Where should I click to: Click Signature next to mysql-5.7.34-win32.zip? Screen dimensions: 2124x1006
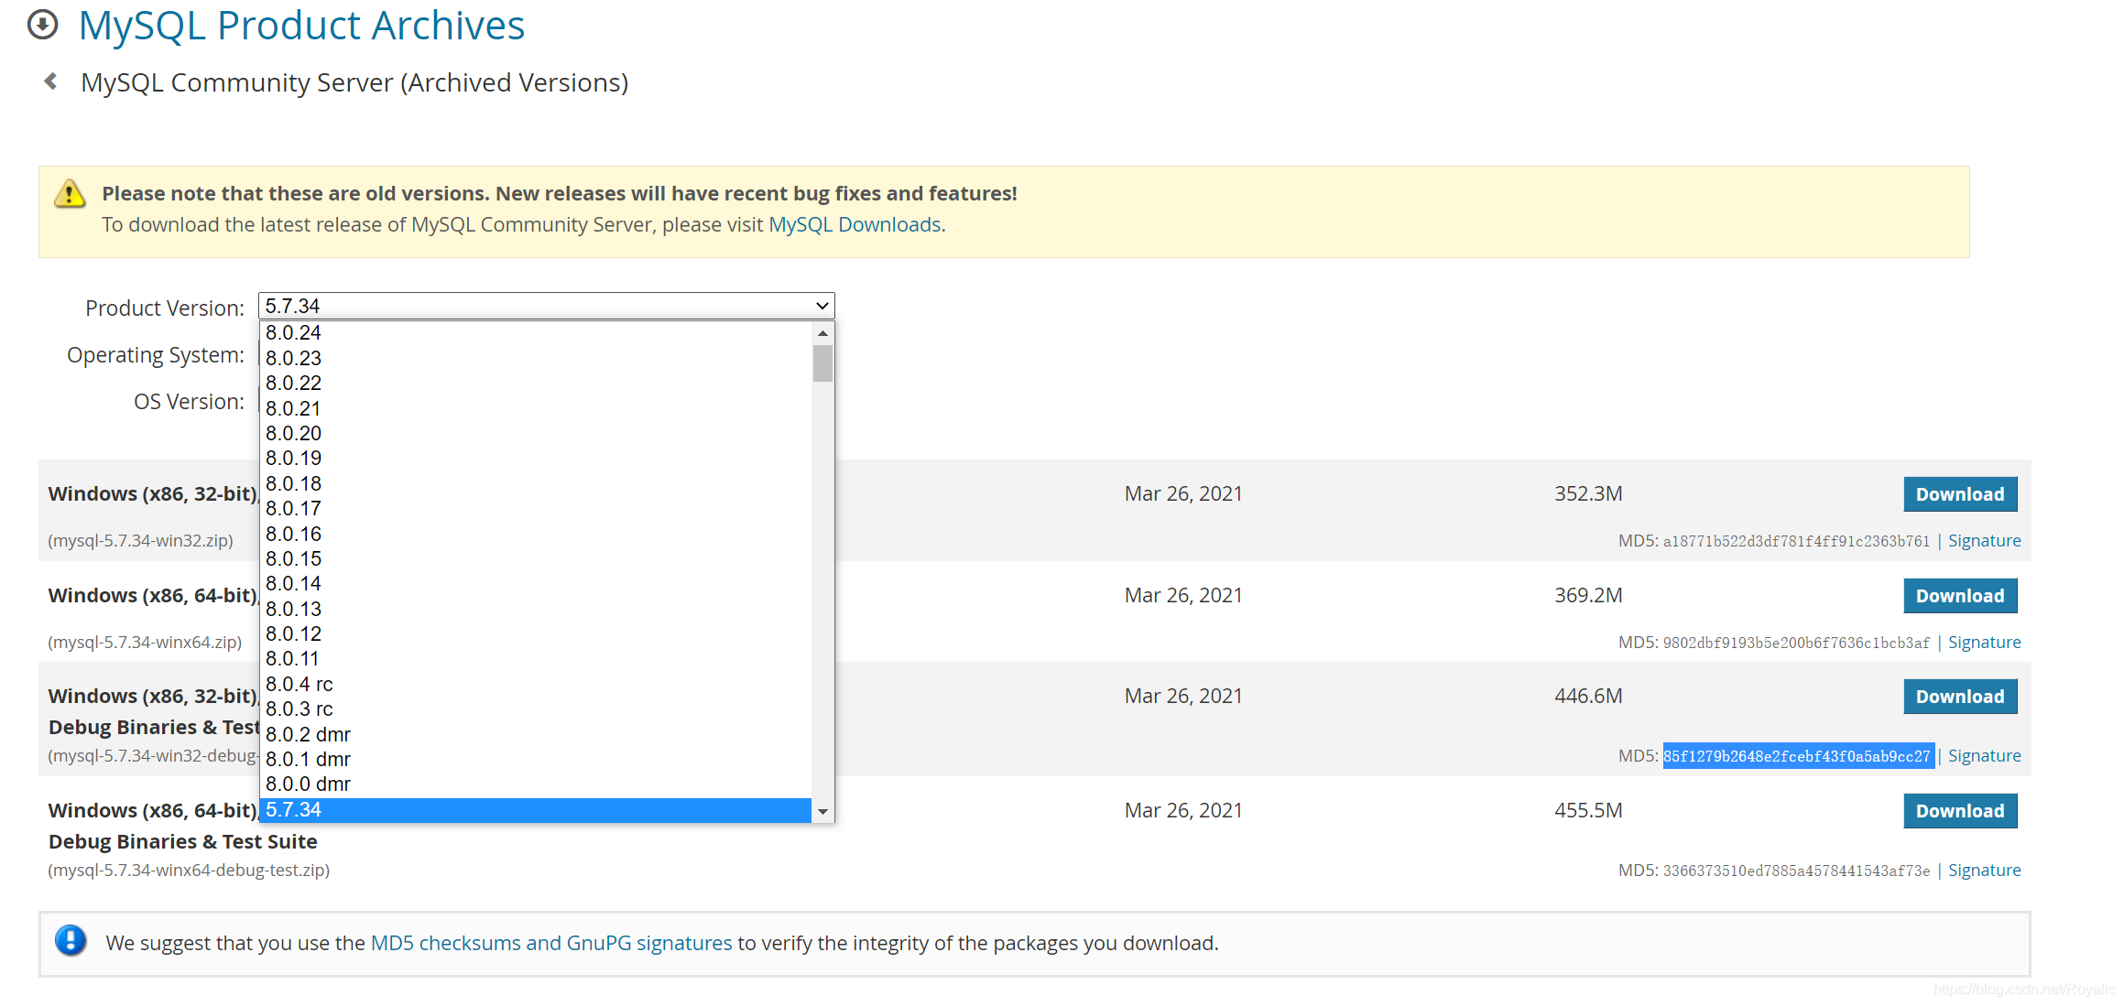(1985, 540)
